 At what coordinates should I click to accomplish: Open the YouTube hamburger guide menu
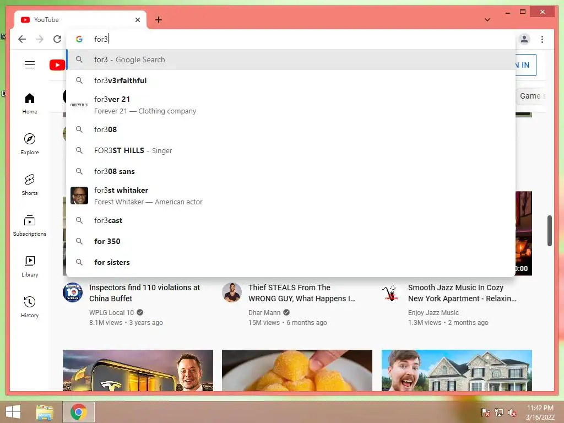30,65
